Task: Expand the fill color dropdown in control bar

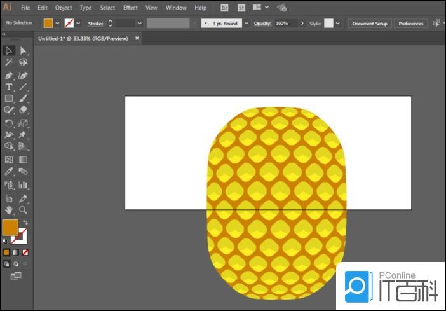Action: 58,24
